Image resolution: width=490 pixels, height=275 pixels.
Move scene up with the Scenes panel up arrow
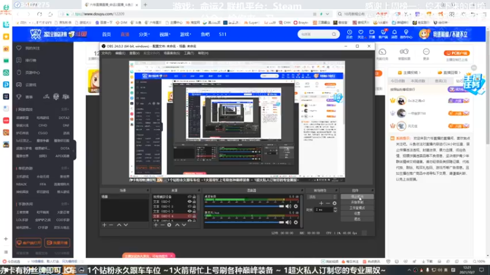click(119, 225)
